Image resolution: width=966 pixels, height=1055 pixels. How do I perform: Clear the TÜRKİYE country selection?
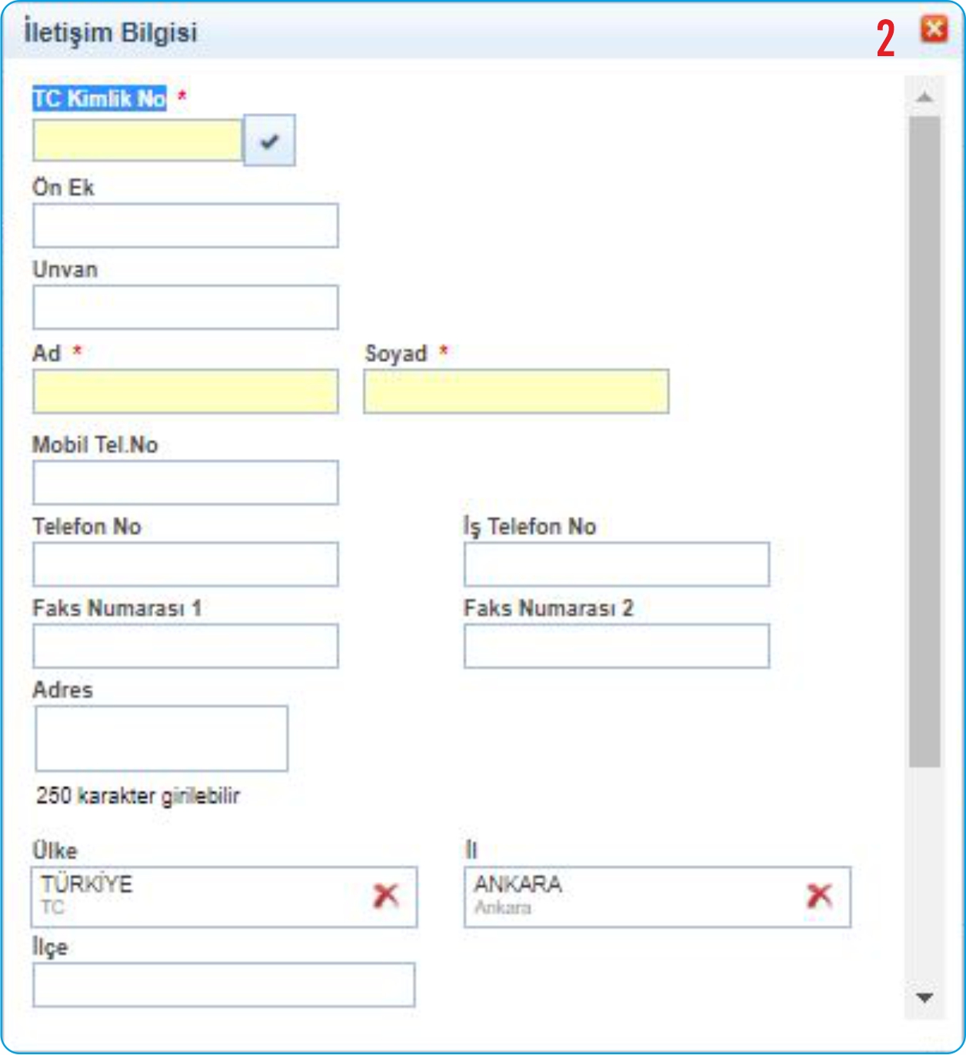click(x=385, y=896)
